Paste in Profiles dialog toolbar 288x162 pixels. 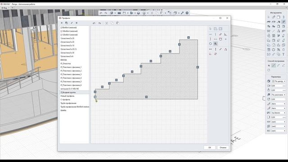click(117, 23)
